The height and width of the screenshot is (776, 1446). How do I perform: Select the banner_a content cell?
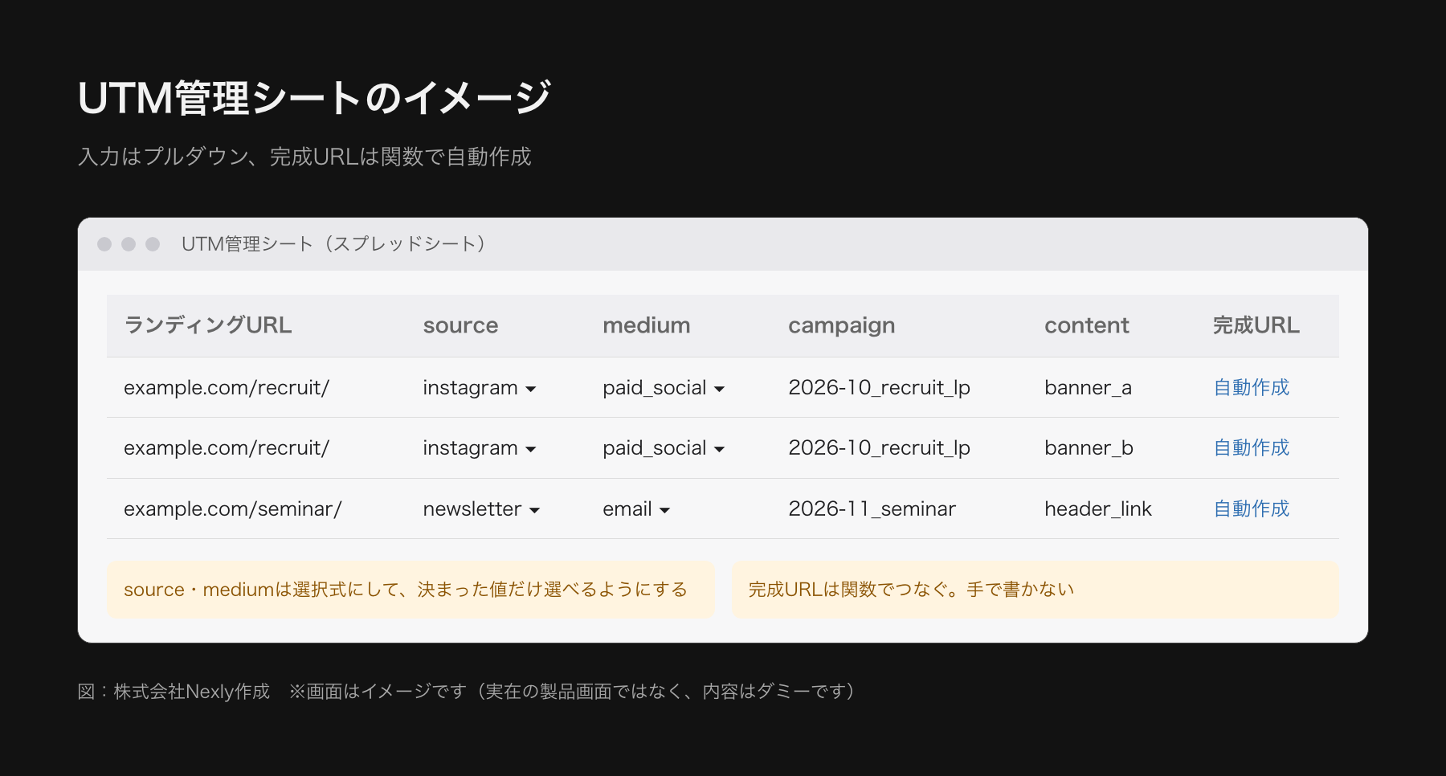[x=1088, y=388]
